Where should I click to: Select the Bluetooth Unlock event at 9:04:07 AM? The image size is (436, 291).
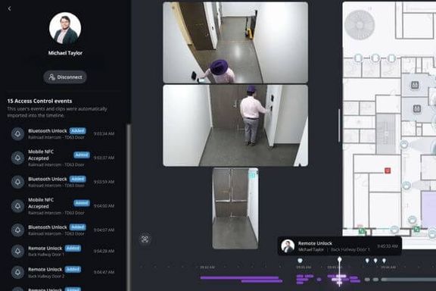64,230
